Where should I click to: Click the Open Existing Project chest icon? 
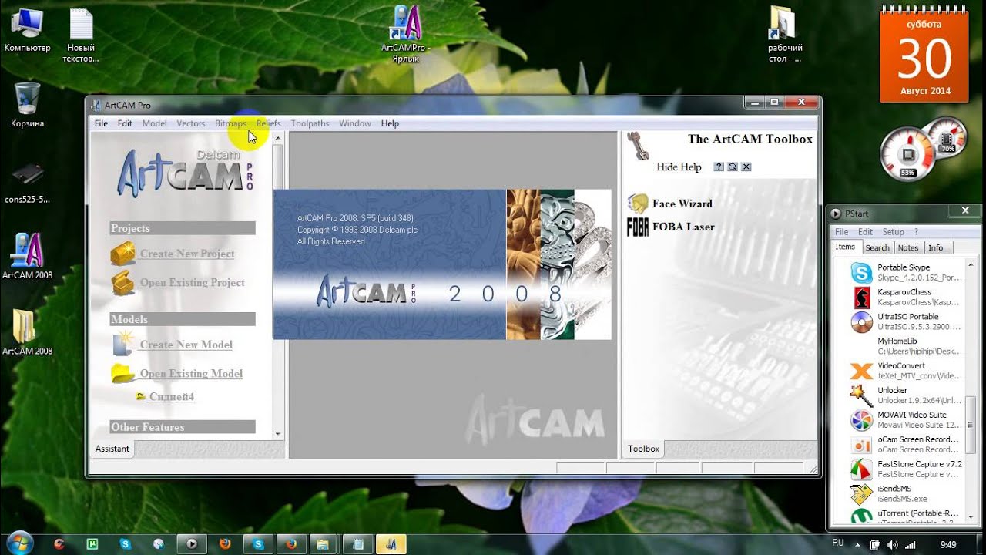(123, 283)
